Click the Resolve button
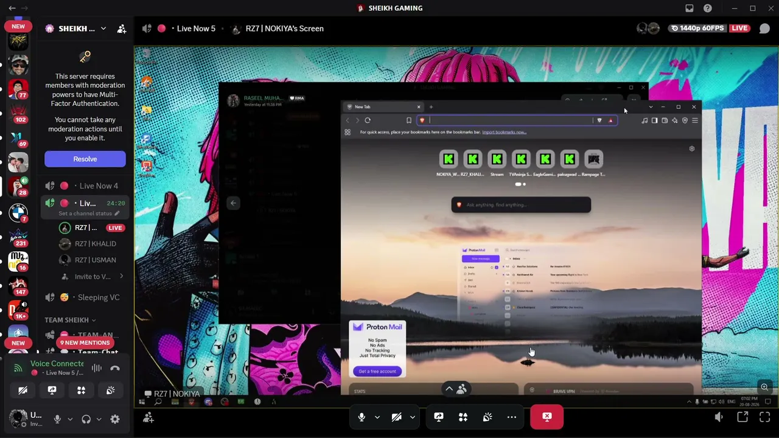The height and width of the screenshot is (438, 779). click(85, 159)
